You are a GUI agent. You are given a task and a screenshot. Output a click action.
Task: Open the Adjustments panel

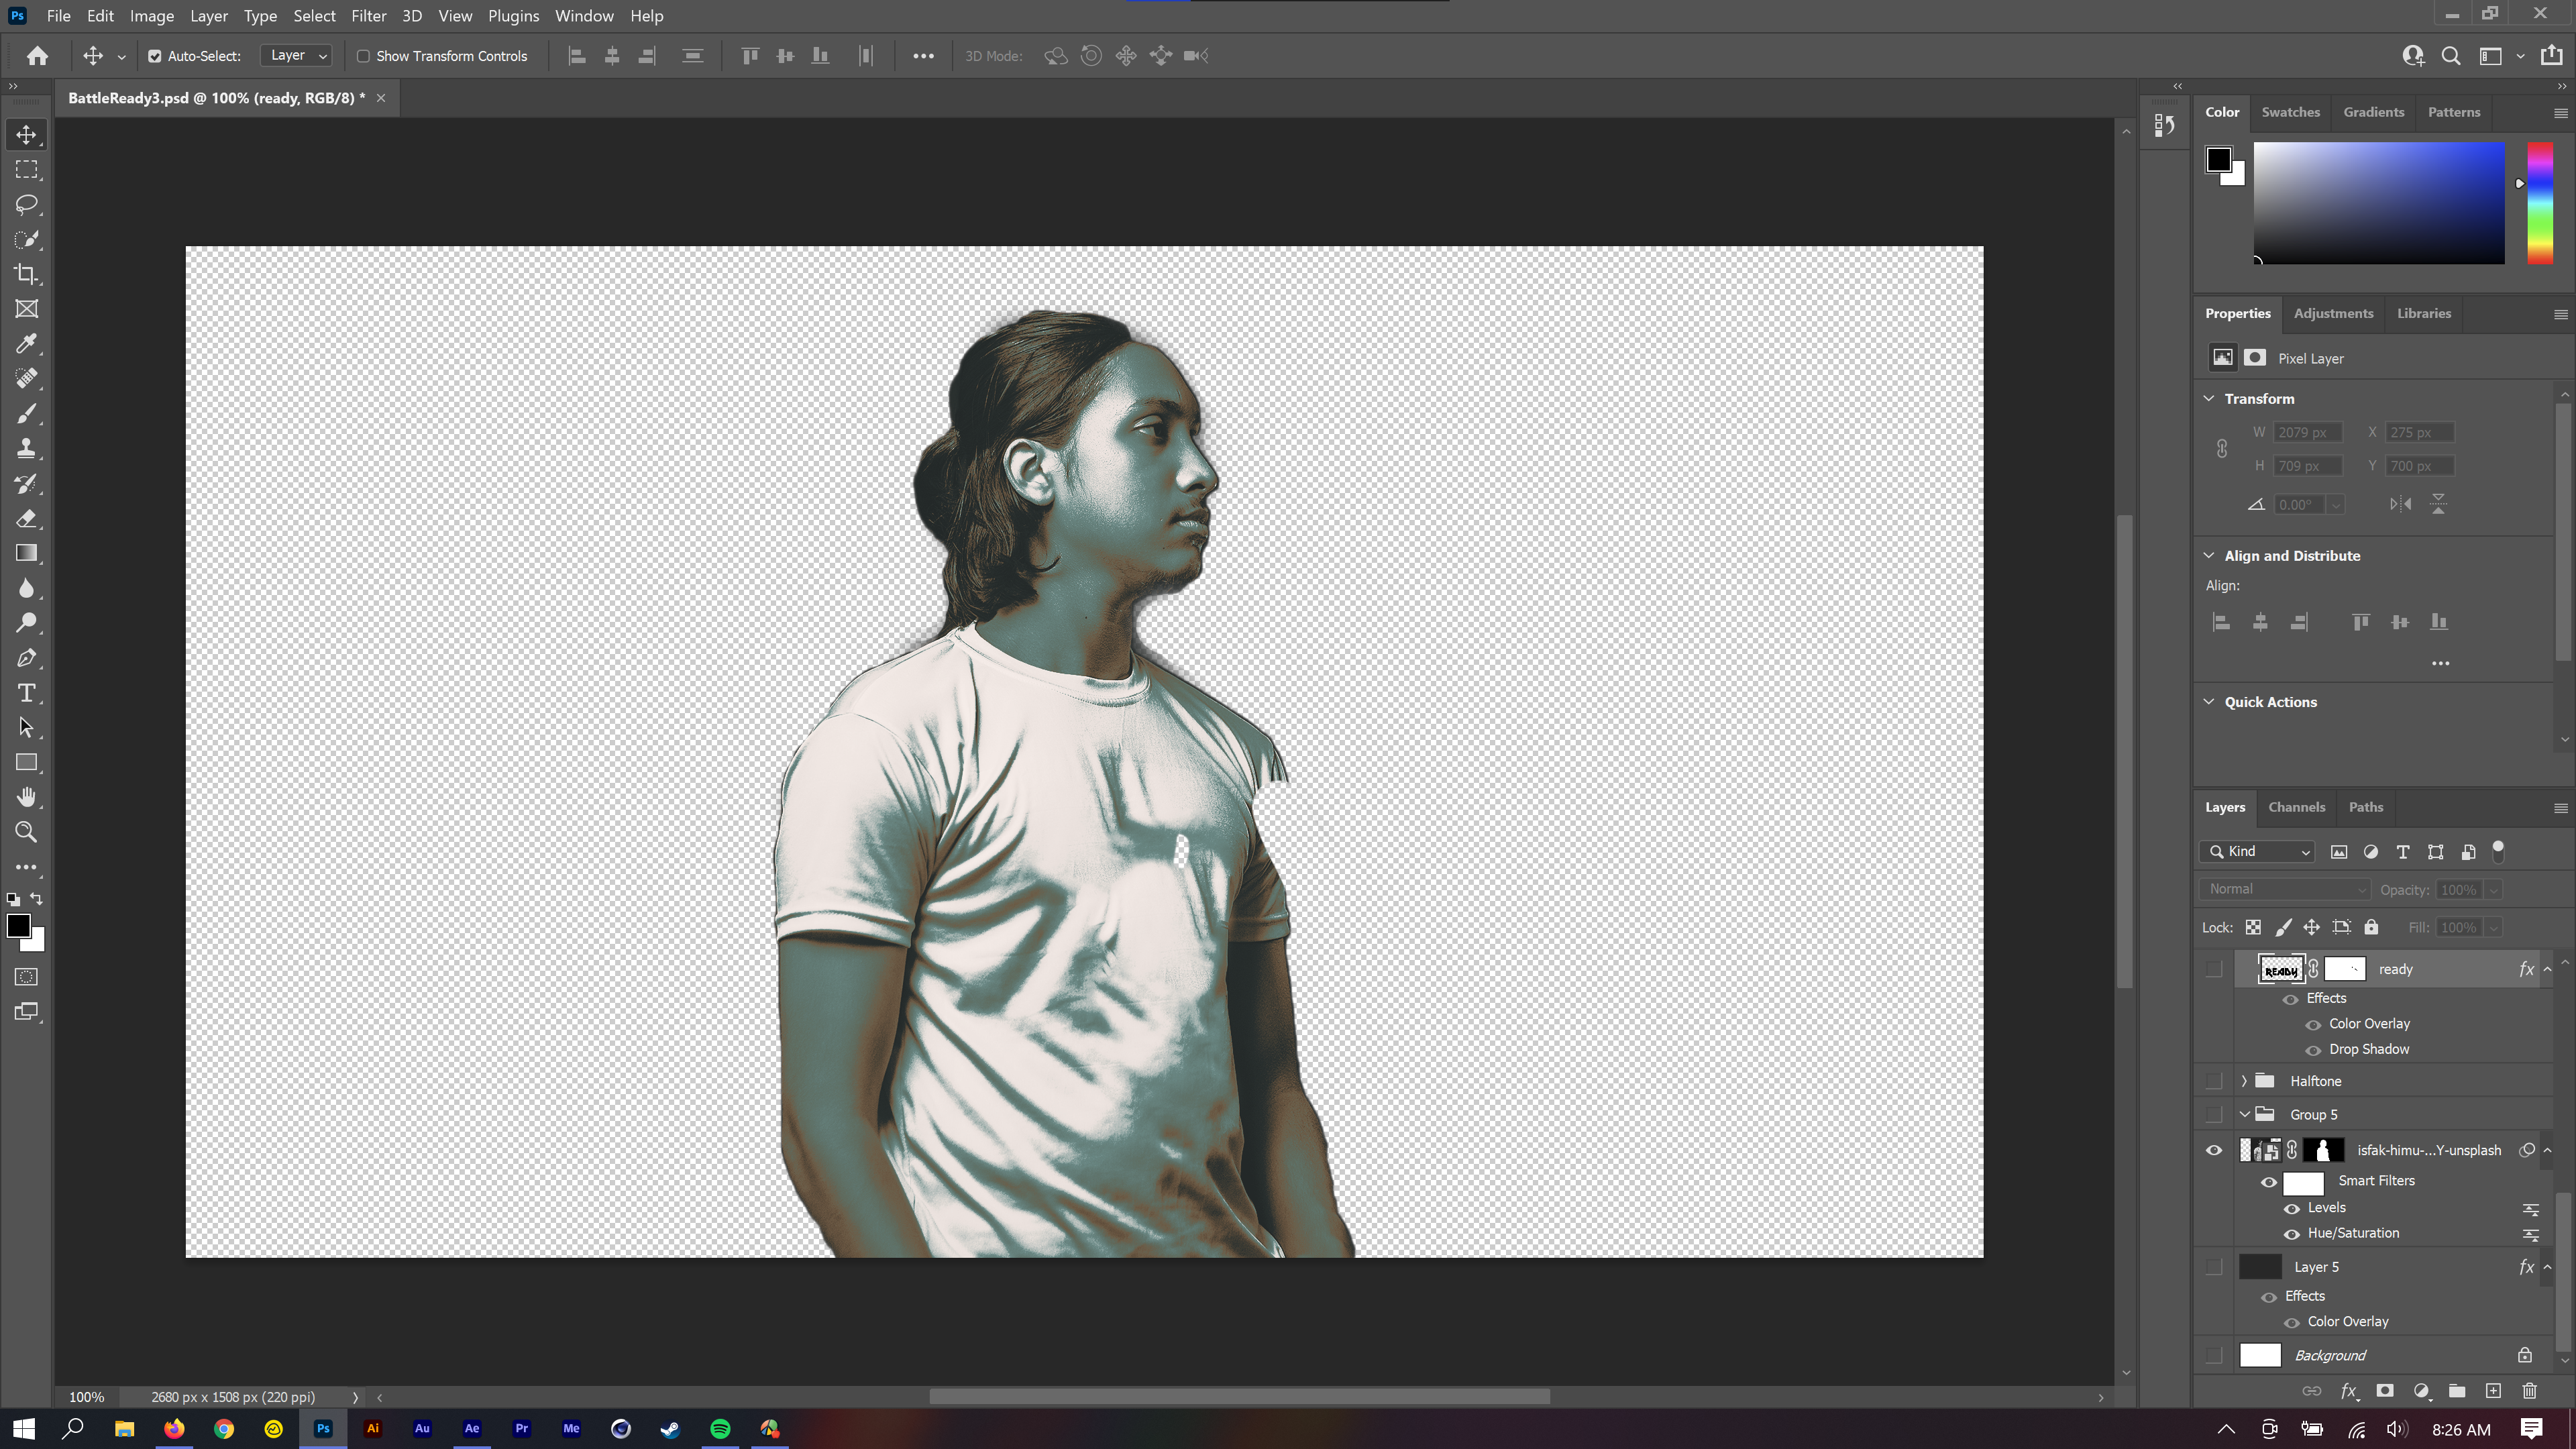click(2333, 313)
